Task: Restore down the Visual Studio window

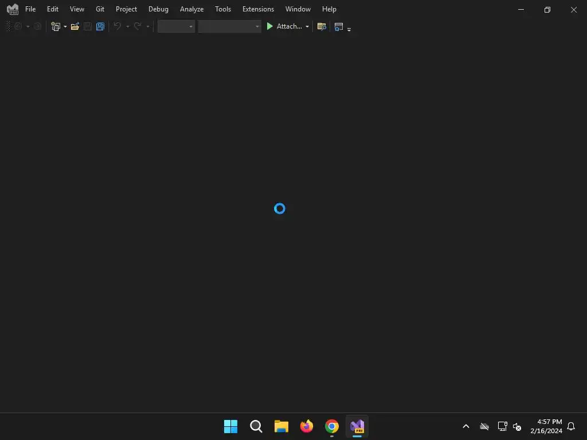Action: pyautogui.click(x=547, y=9)
